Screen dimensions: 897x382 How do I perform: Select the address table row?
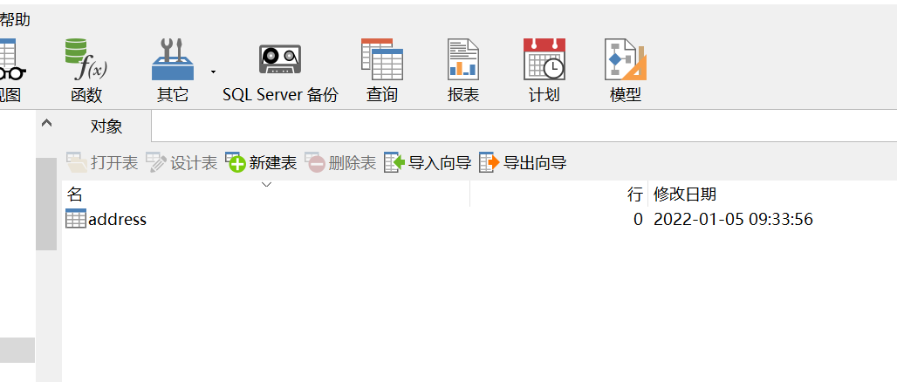[479, 219]
